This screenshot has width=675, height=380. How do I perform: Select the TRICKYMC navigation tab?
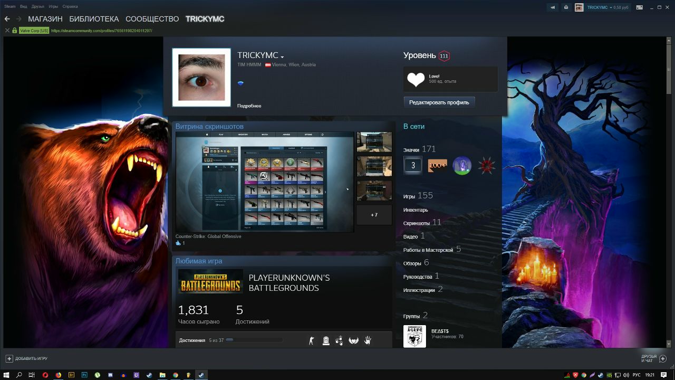click(205, 19)
